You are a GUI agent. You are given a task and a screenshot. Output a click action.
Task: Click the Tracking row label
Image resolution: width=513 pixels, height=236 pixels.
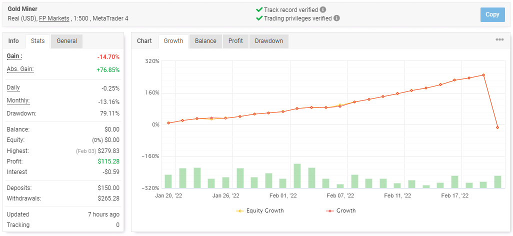[18, 225]
